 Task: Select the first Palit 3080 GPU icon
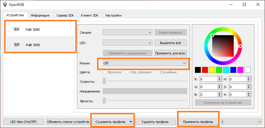(x=17, y=30)
